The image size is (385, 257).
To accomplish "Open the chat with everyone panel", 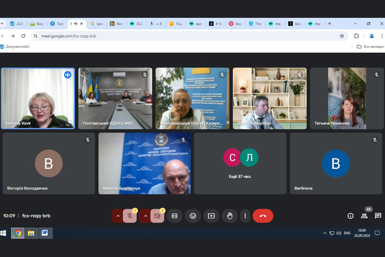I will tap(378, 216).
